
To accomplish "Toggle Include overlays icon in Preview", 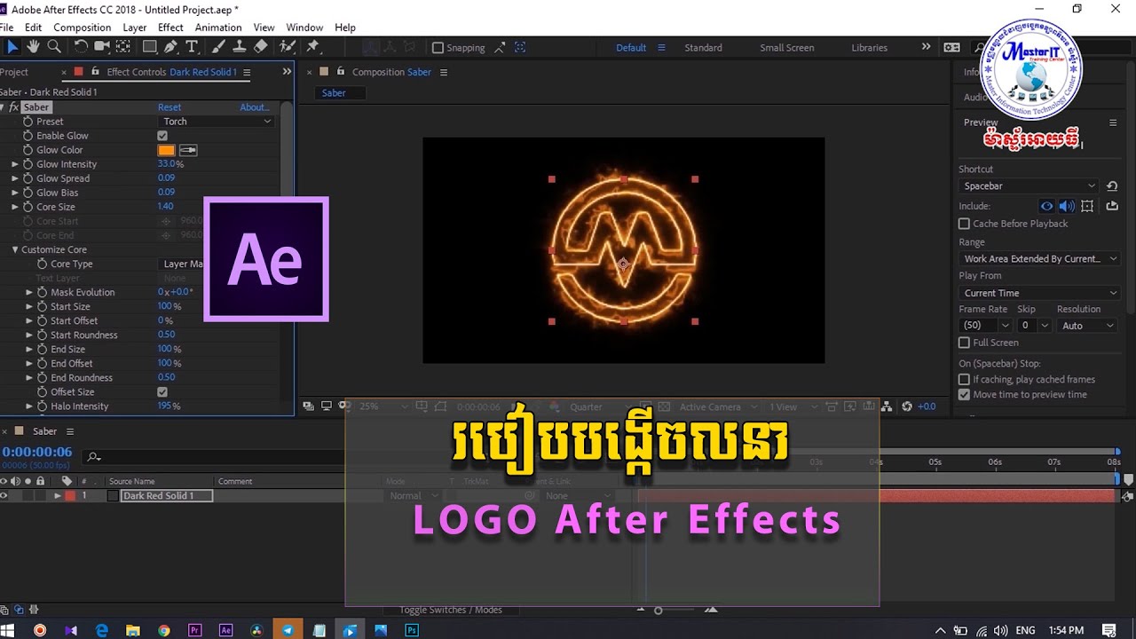I will 1087,206.
